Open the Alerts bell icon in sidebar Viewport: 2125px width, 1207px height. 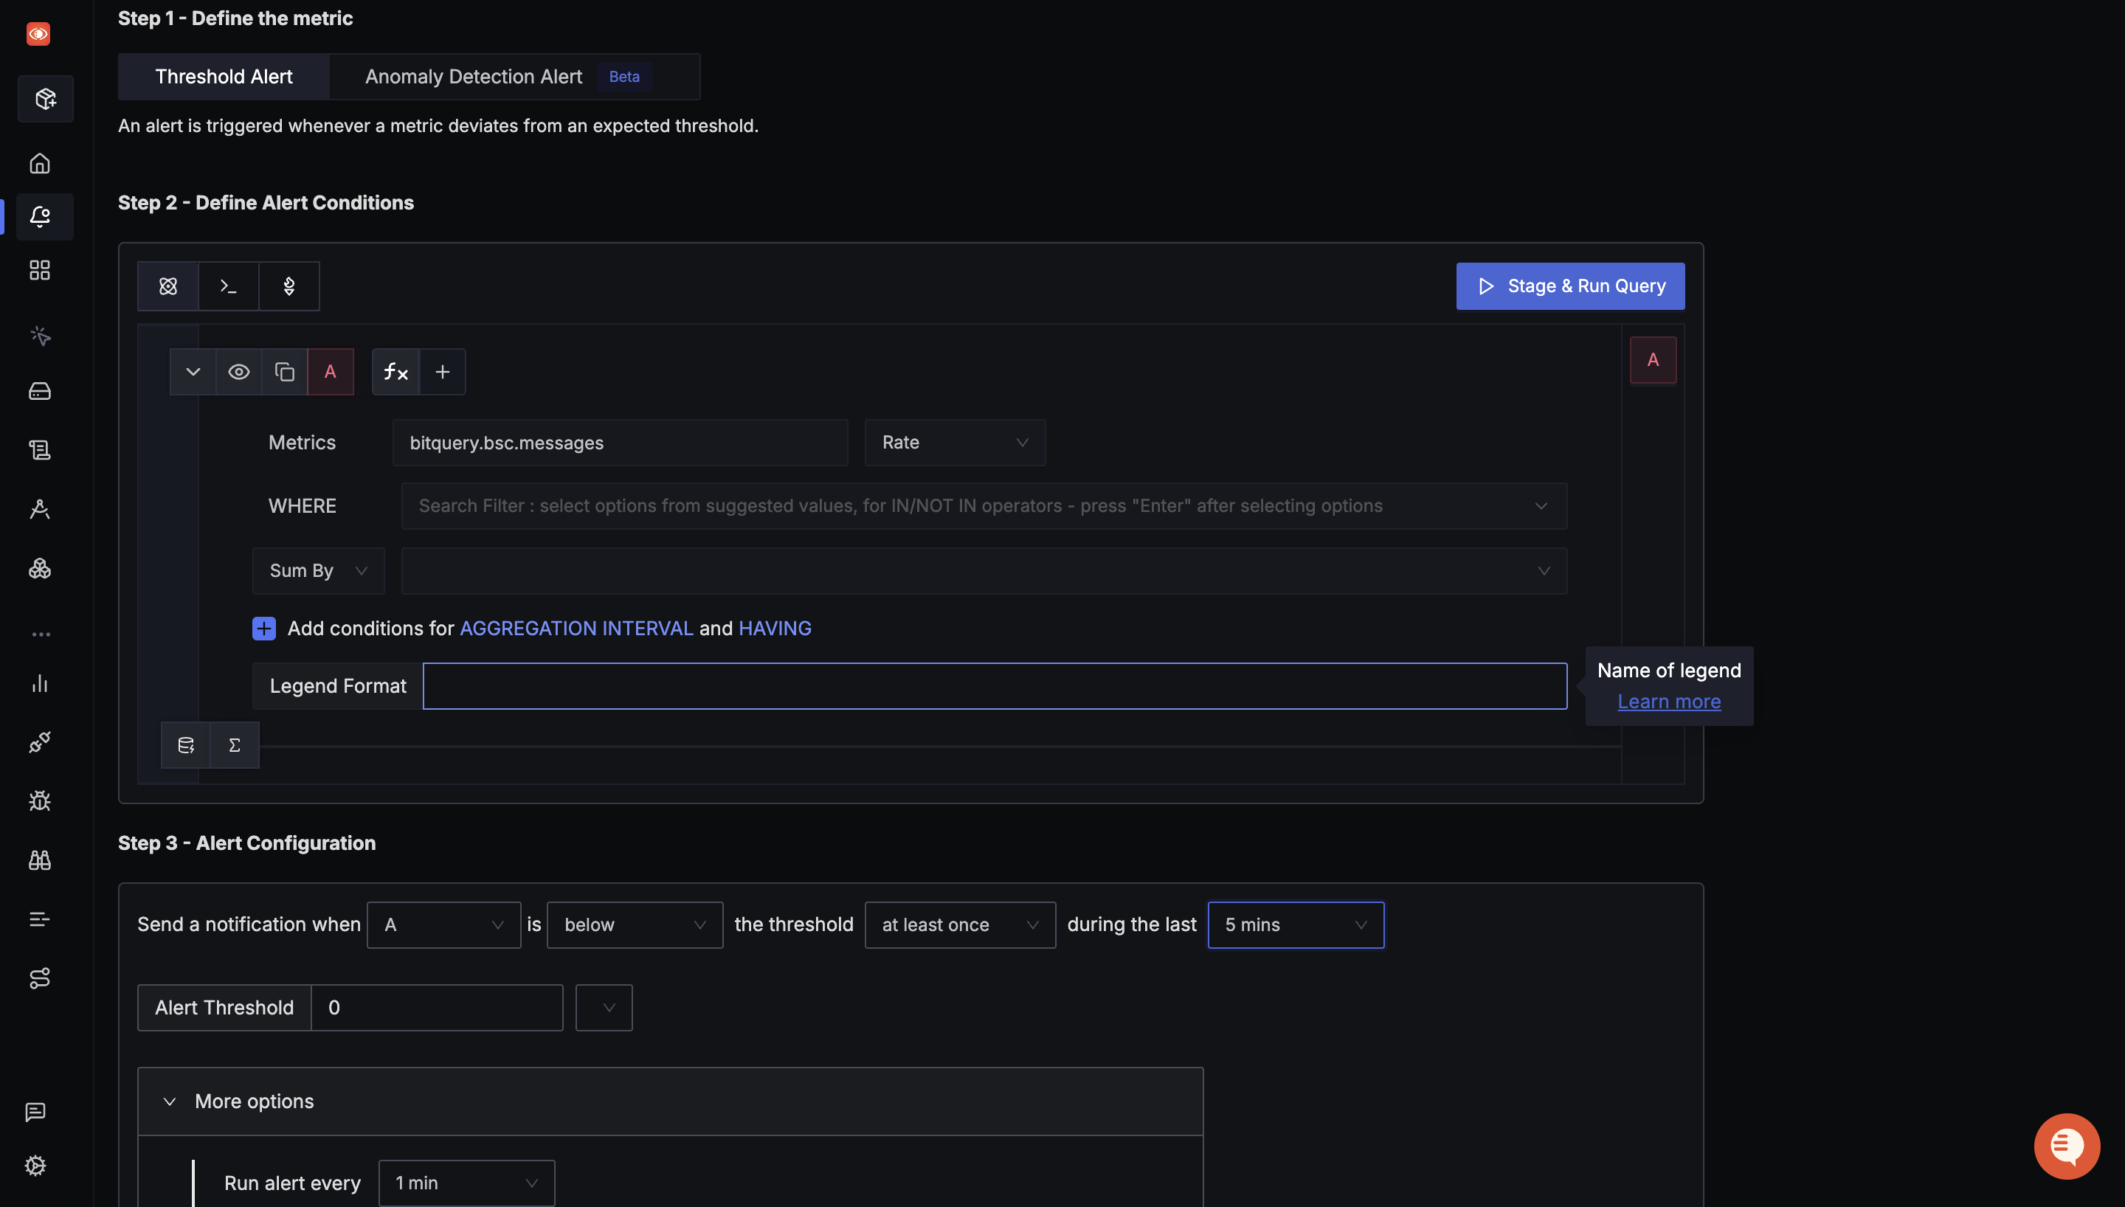[40, 217]
